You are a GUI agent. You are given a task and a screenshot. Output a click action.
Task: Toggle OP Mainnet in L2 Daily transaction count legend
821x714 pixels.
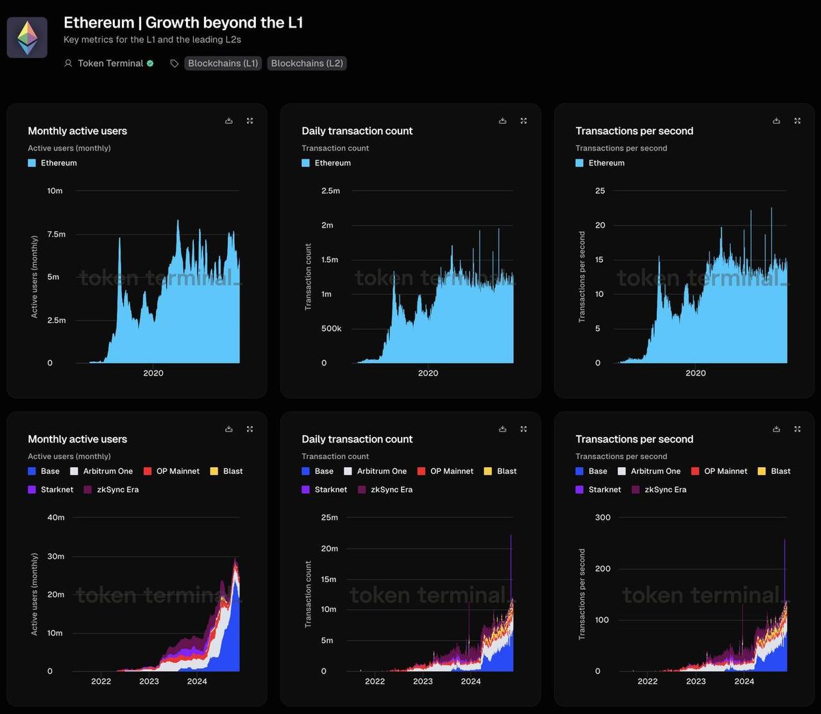[x=445, y=471]
